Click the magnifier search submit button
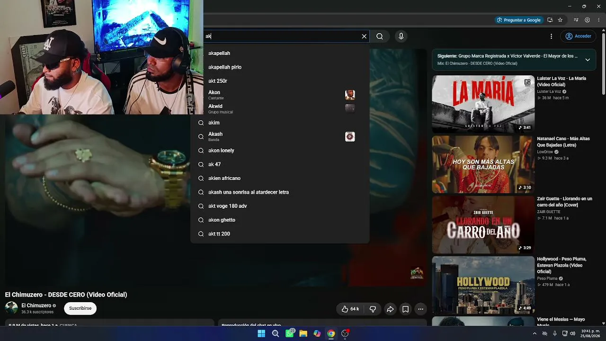The height and width of the screenshot is (341, 606). coord(380,36)
